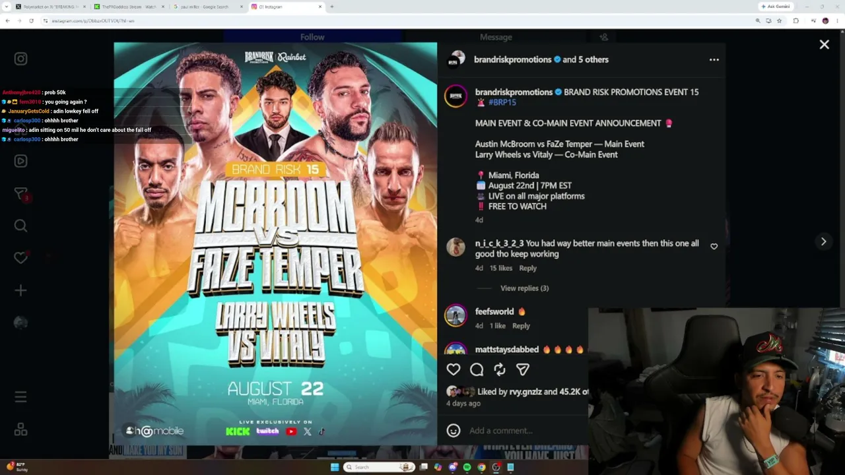Open the taskbar weather widget
This screenshot has height=475, width=845.
tap(18, 467)
